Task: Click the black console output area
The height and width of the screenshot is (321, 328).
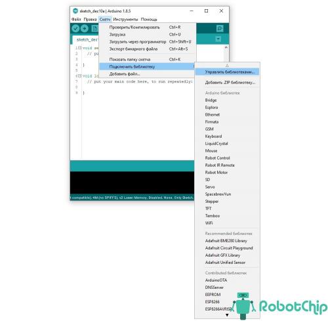Action: point(132,182)
